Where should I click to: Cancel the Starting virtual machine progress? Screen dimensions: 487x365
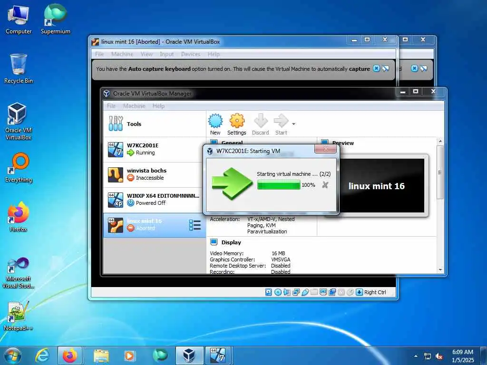pyautogui.click(x=325, y=185)
